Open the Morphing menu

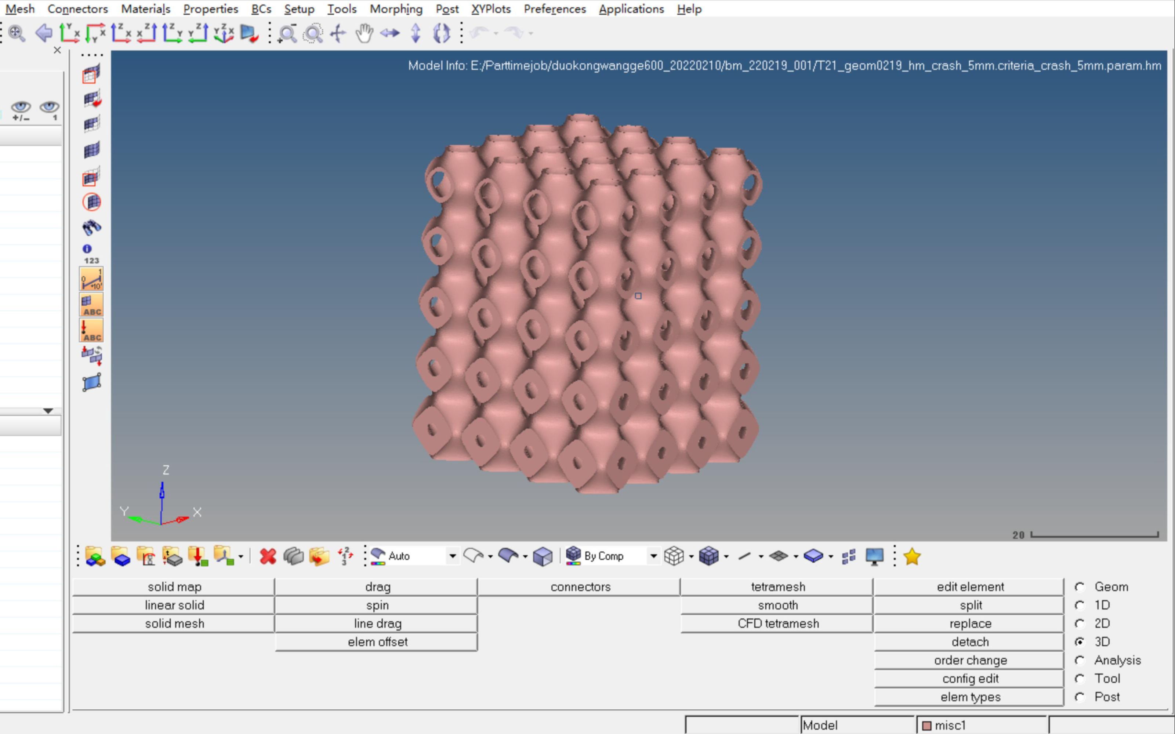[396, 9]
